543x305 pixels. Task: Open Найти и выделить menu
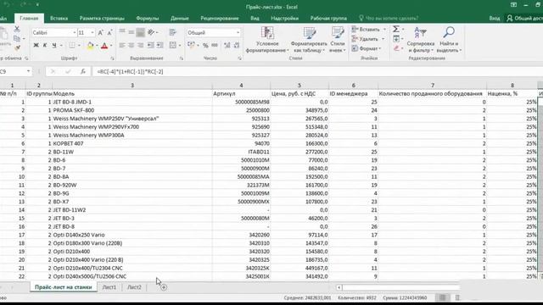pos(449,40)
